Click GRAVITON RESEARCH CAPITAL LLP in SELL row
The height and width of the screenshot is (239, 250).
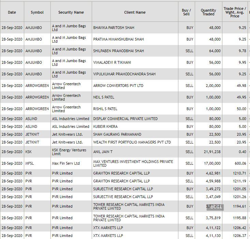pos(121,181)
